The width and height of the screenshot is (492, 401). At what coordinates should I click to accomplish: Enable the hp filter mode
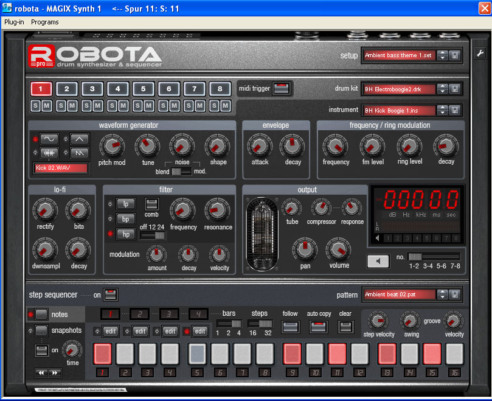click(126, 234)
